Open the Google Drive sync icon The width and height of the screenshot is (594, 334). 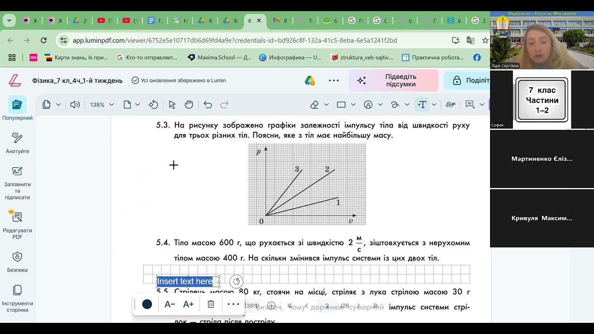pos(310,81)
